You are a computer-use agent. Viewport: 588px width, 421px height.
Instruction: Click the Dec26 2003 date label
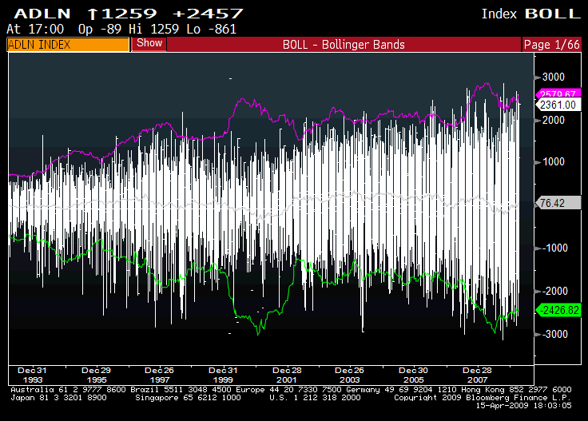tap(349, 375)
